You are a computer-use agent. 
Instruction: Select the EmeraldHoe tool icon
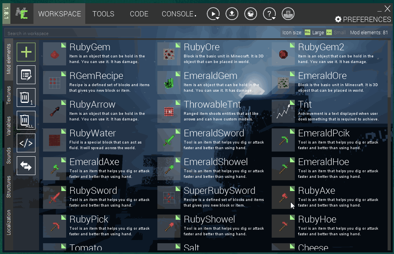(x=283, y=169)
